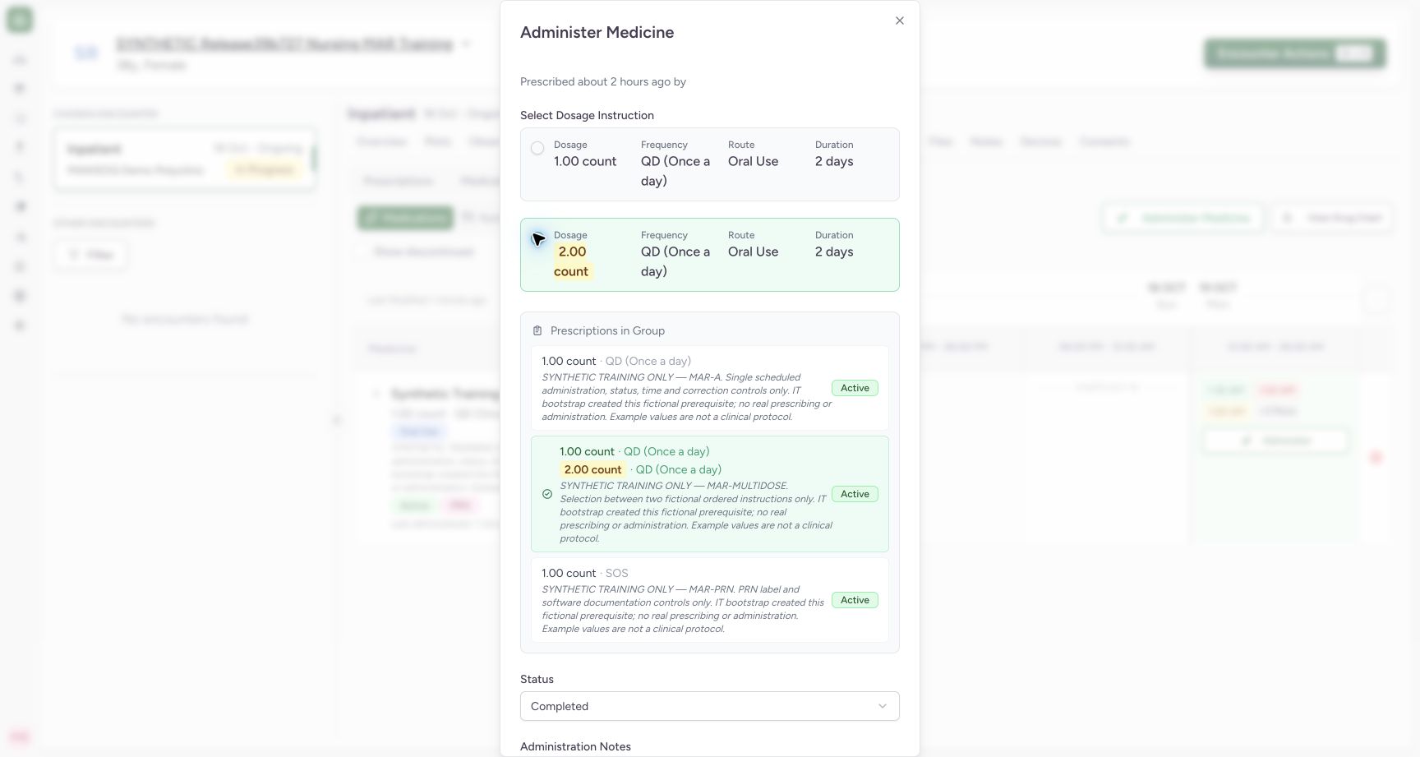Click the Encounter Actions button in background page
Image resolution: width=1420 pixels, height=757 pixels.
pyautogui.click(x=1295, y=53)
